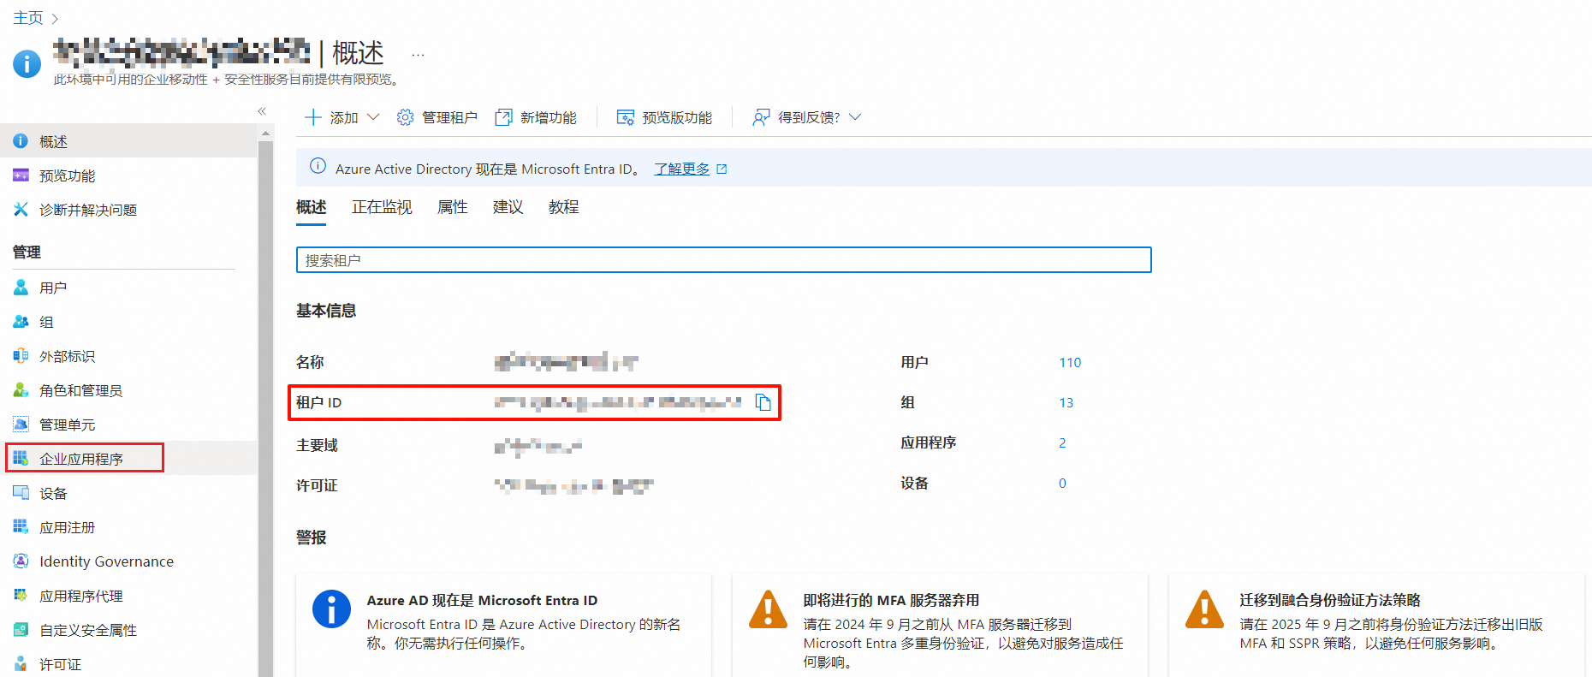Viewport: 1592px width, 677px height.
Task: Switch to the 正在监视 tab
Action: pyautogui.click(x=382, y=207)
